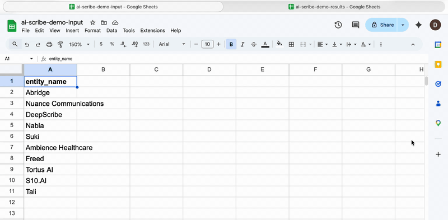The width and height of the screenshot is (448, 220).
Task: Open text color picker
Action: [x=265, y=44]
